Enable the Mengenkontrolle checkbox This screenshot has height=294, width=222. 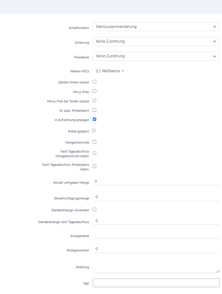[x=95, y=142]
